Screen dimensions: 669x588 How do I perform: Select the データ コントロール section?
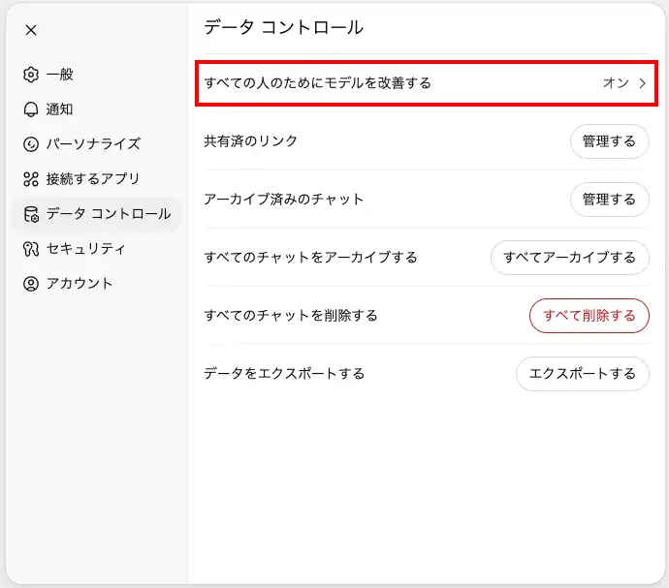click(x=97, y=214)
